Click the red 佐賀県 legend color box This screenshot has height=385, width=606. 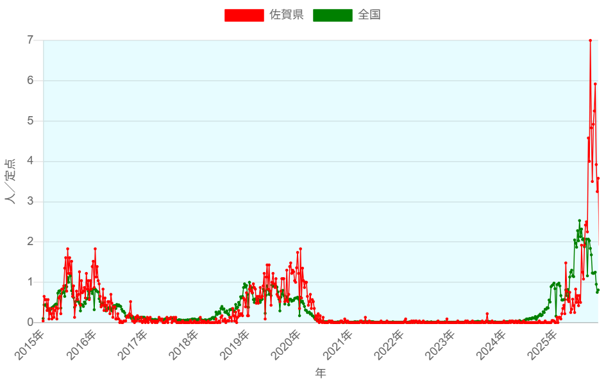pos(244,15)
